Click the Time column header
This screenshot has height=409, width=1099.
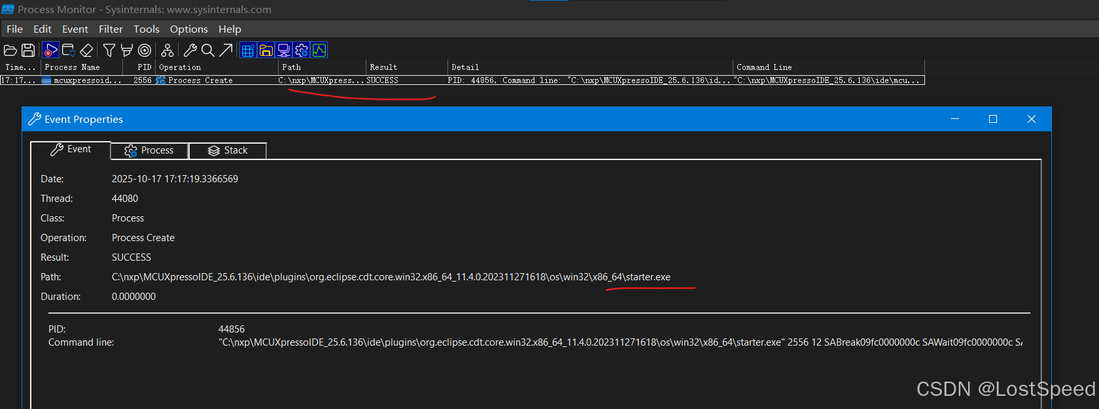click(x=20, y=67)
